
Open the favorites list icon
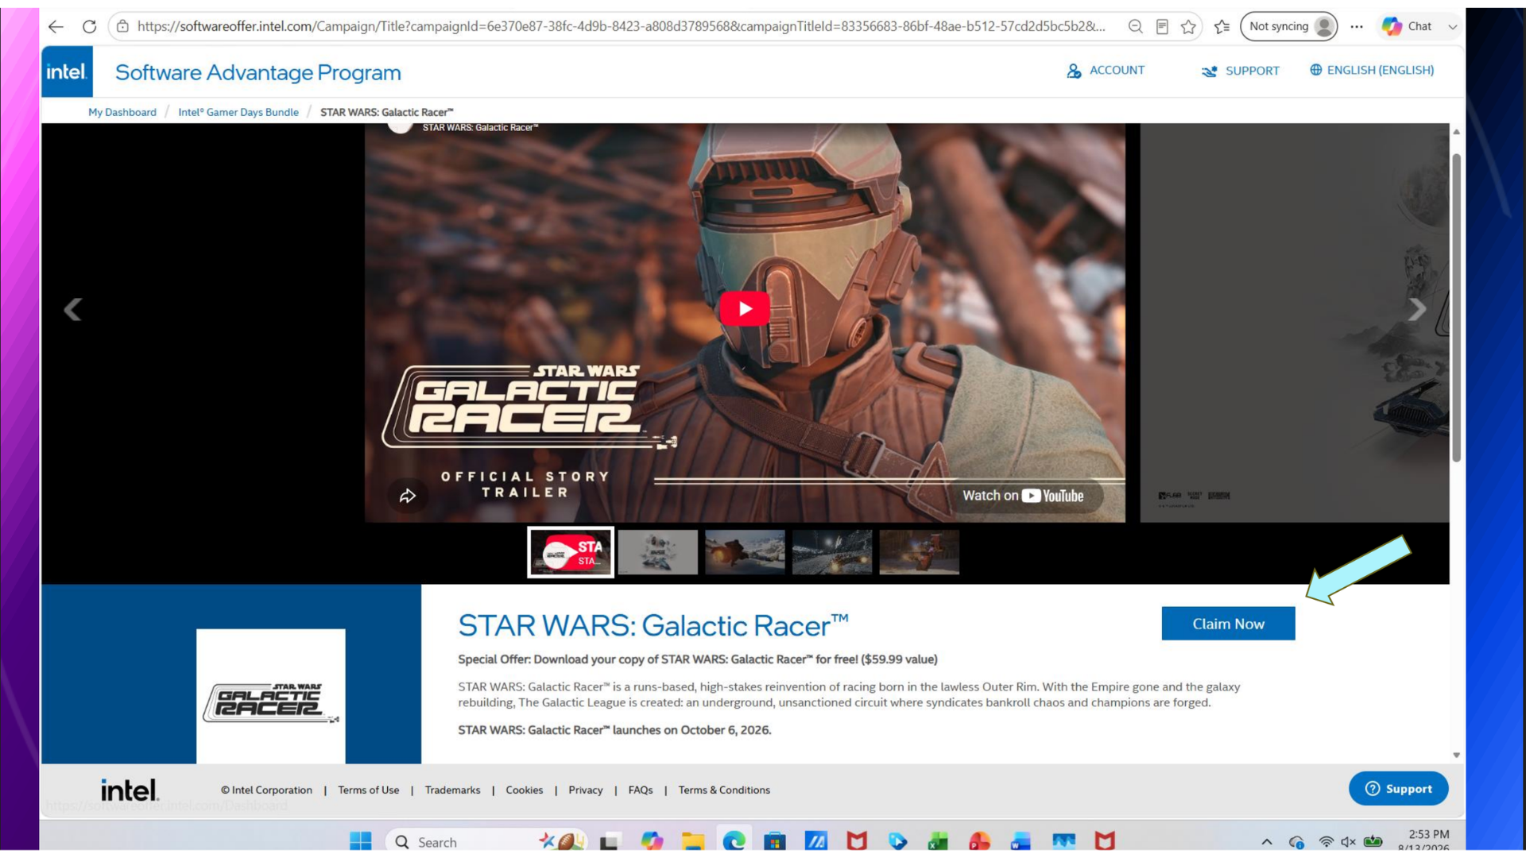[1222, 26]
